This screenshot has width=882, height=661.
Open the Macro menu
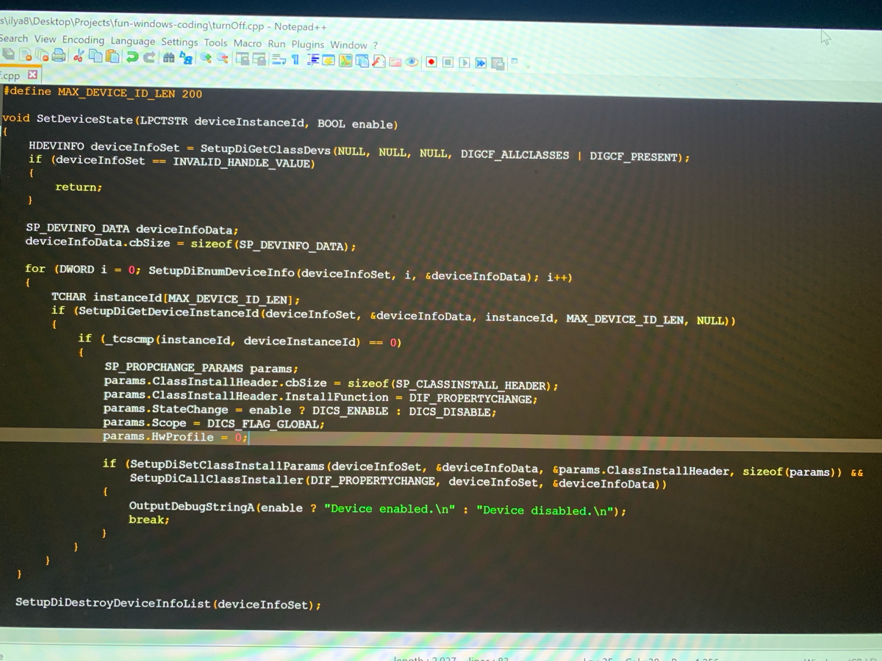(x=248, y=43)
